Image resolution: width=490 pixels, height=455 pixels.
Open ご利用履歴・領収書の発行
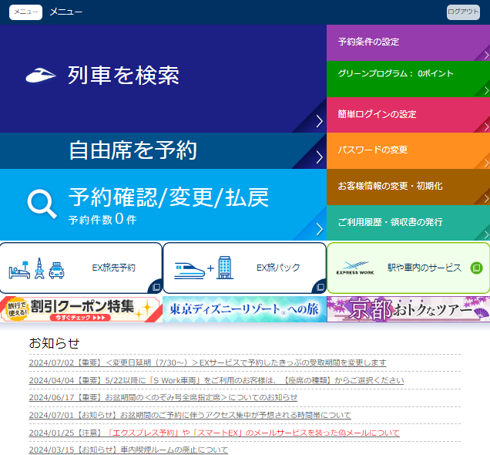(x=408, y=222)
